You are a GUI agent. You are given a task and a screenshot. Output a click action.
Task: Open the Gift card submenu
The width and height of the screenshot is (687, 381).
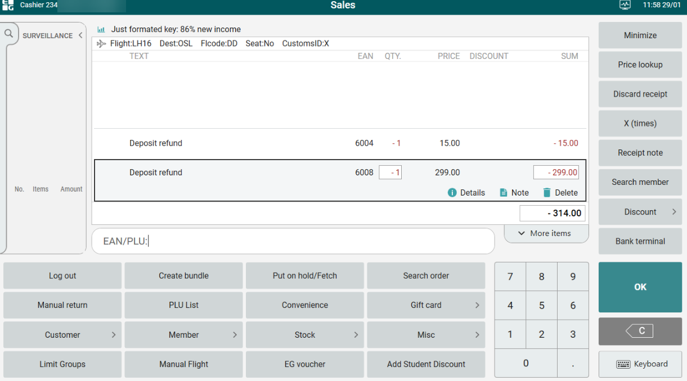click(x=426, y=305)
